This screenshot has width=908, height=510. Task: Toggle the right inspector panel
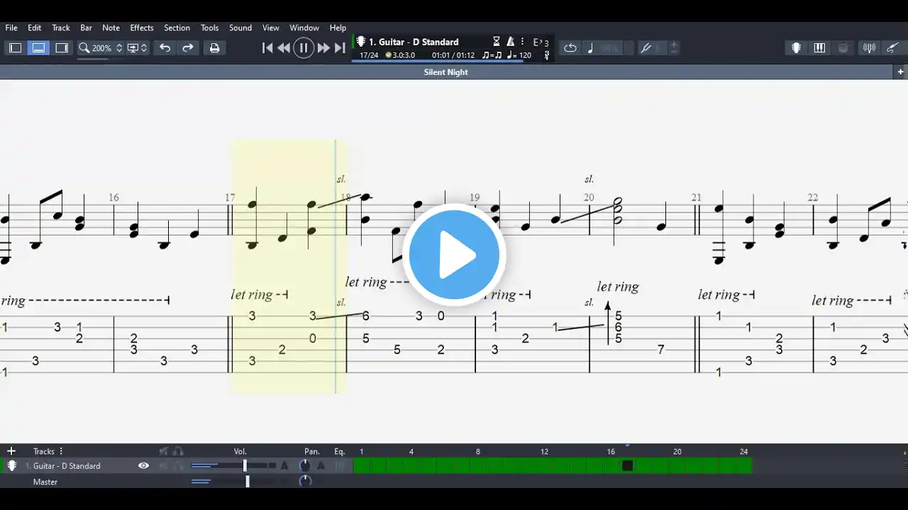pos(62,48)
